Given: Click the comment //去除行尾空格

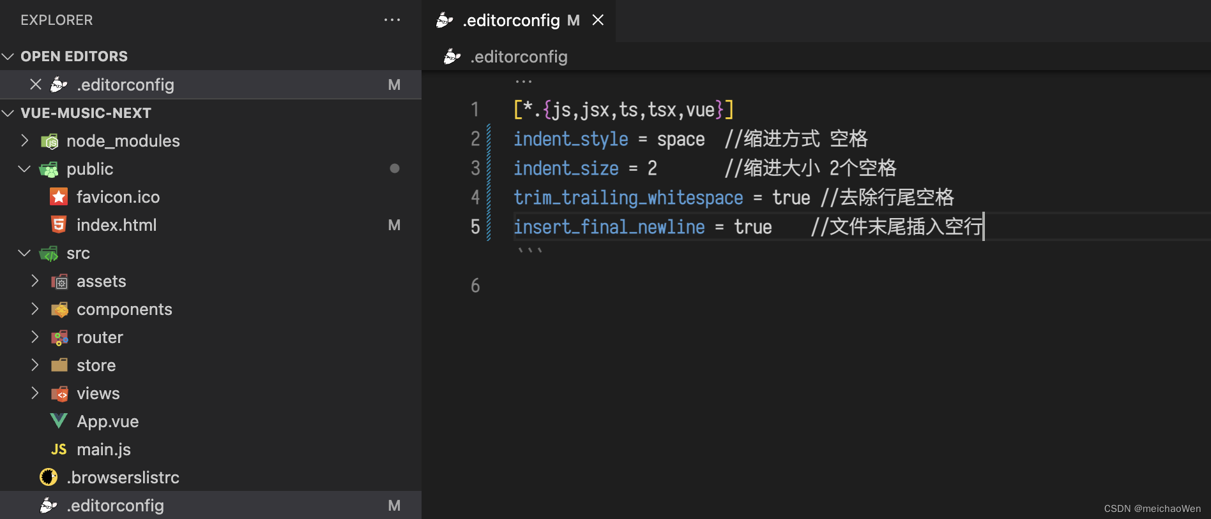Looking at the screenshot, I should pos(887,198).
